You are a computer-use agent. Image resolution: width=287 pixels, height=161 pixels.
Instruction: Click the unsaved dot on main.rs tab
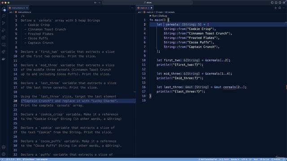pos(152,8)
